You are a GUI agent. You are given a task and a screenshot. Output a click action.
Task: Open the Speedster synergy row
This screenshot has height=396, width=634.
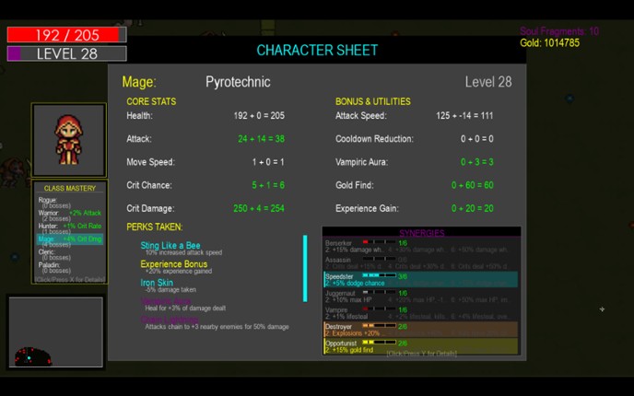(420, 279)
